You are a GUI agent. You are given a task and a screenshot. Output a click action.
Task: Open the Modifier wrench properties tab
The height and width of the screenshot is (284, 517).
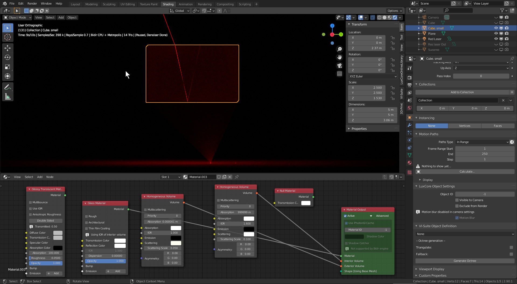(410, 125)
